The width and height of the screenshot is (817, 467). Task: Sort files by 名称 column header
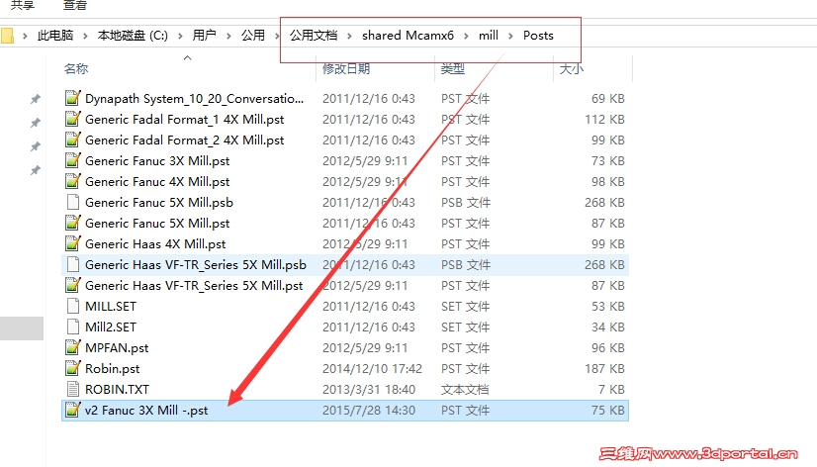coord(76,68)
